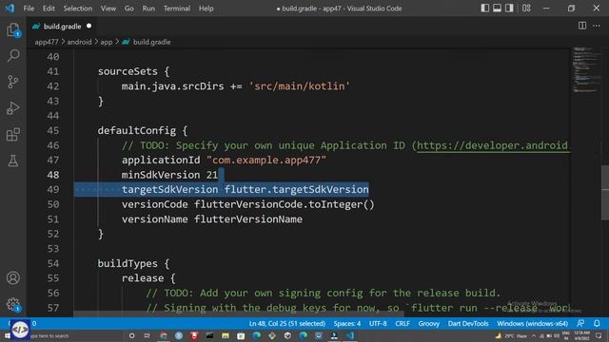Screen dimensions: 609x342
Task: Click the unsaved dot on build.gradle tab
Action: click(88, 26)
